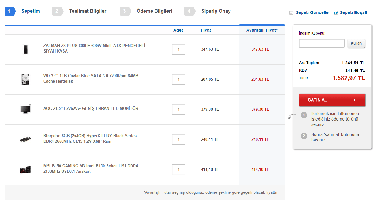Click quantity box for Zalman case
The image size is (385, 204).
(x=178, y=49)
